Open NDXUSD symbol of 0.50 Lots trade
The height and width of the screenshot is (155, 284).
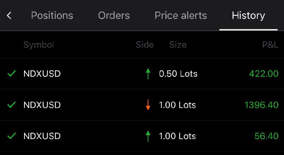(x=42, y=74)
